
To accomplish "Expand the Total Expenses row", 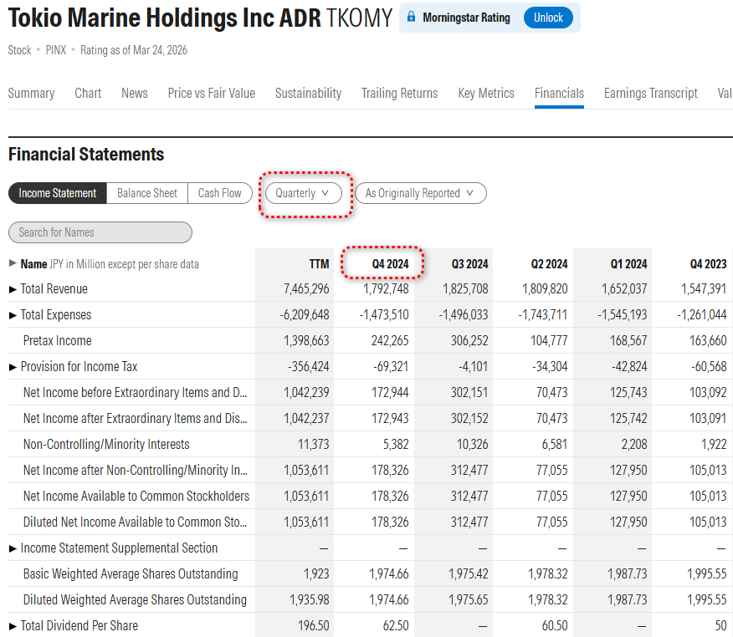I will click(x=13, y=315).
